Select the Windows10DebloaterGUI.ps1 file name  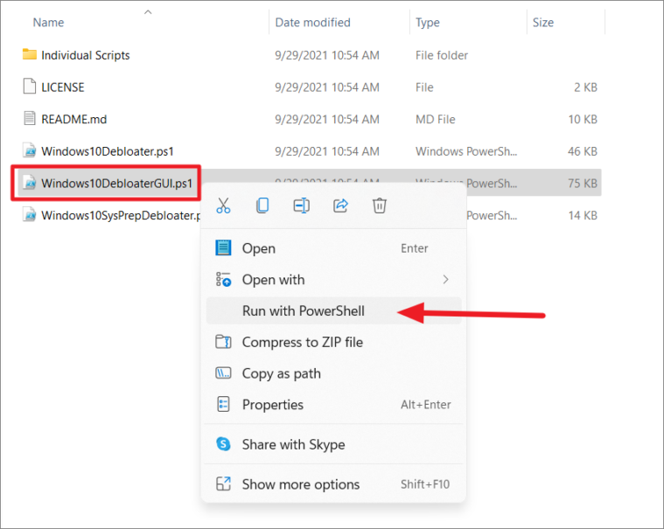[x=116, y=184]
